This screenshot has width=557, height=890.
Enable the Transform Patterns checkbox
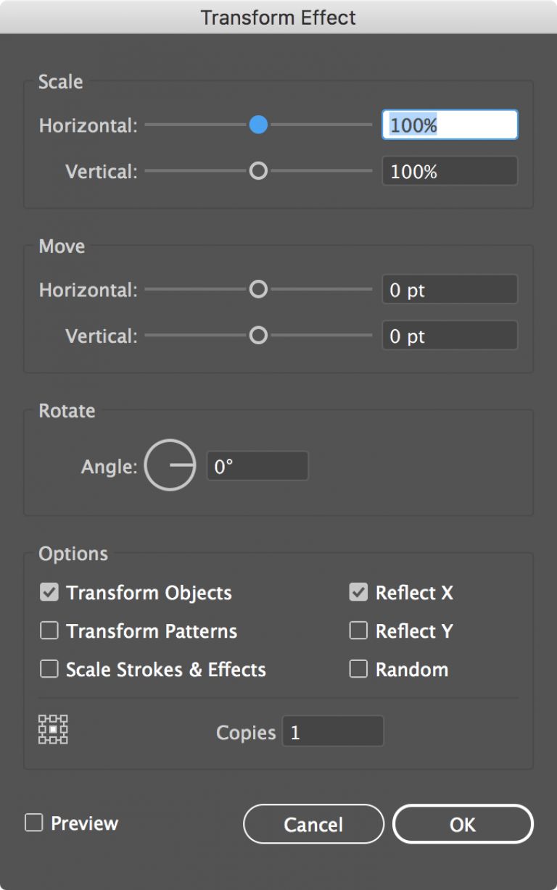pyautogui.click(x=49, y=631)
